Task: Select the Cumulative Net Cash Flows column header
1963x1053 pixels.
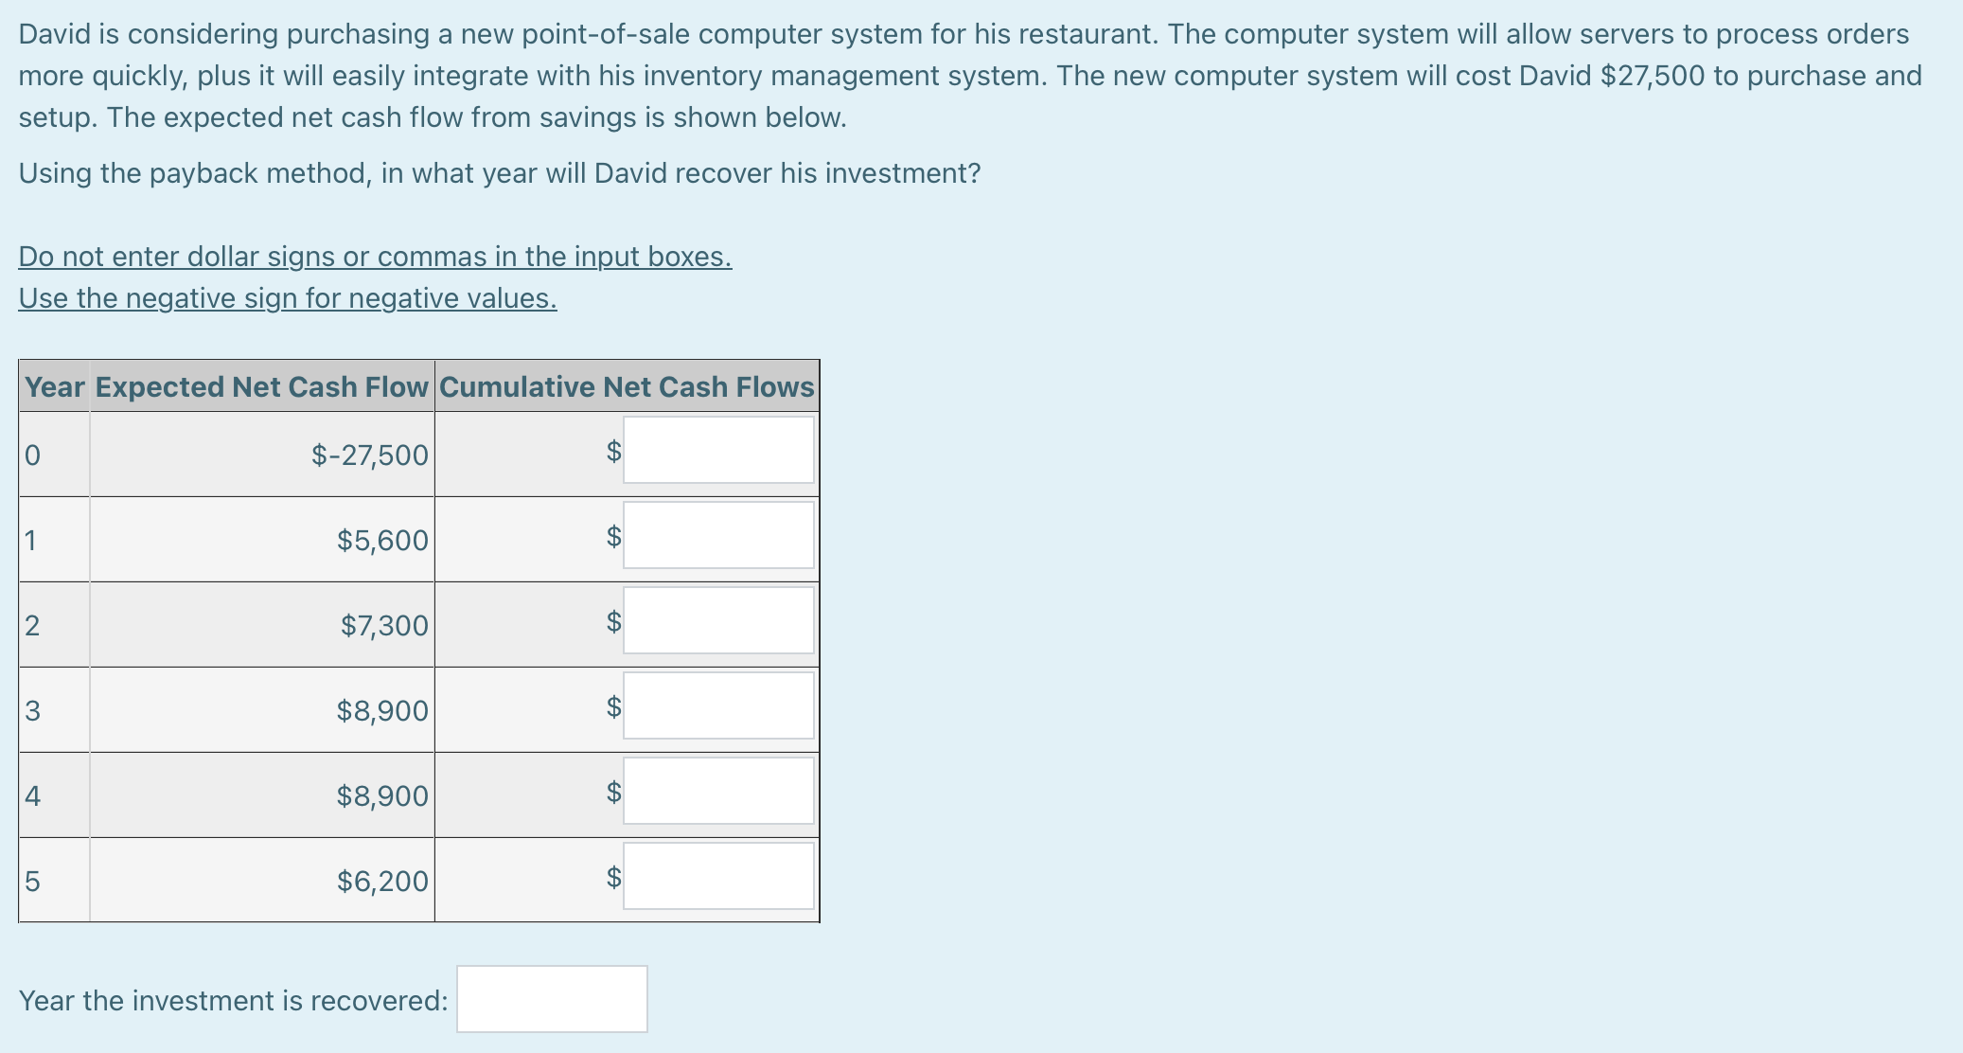Action: pyautogui.click(x=628, y=386)
